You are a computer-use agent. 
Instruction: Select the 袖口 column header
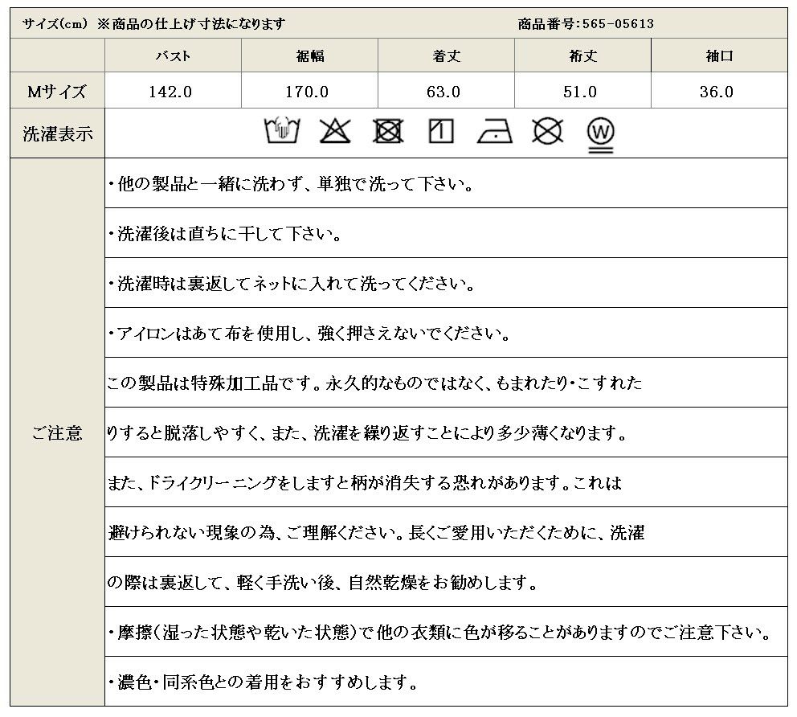pos(718,56)
